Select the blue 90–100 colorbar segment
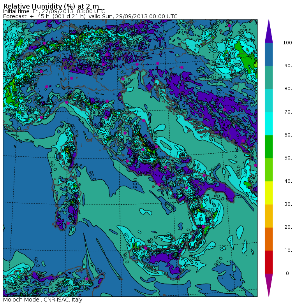 269,54
